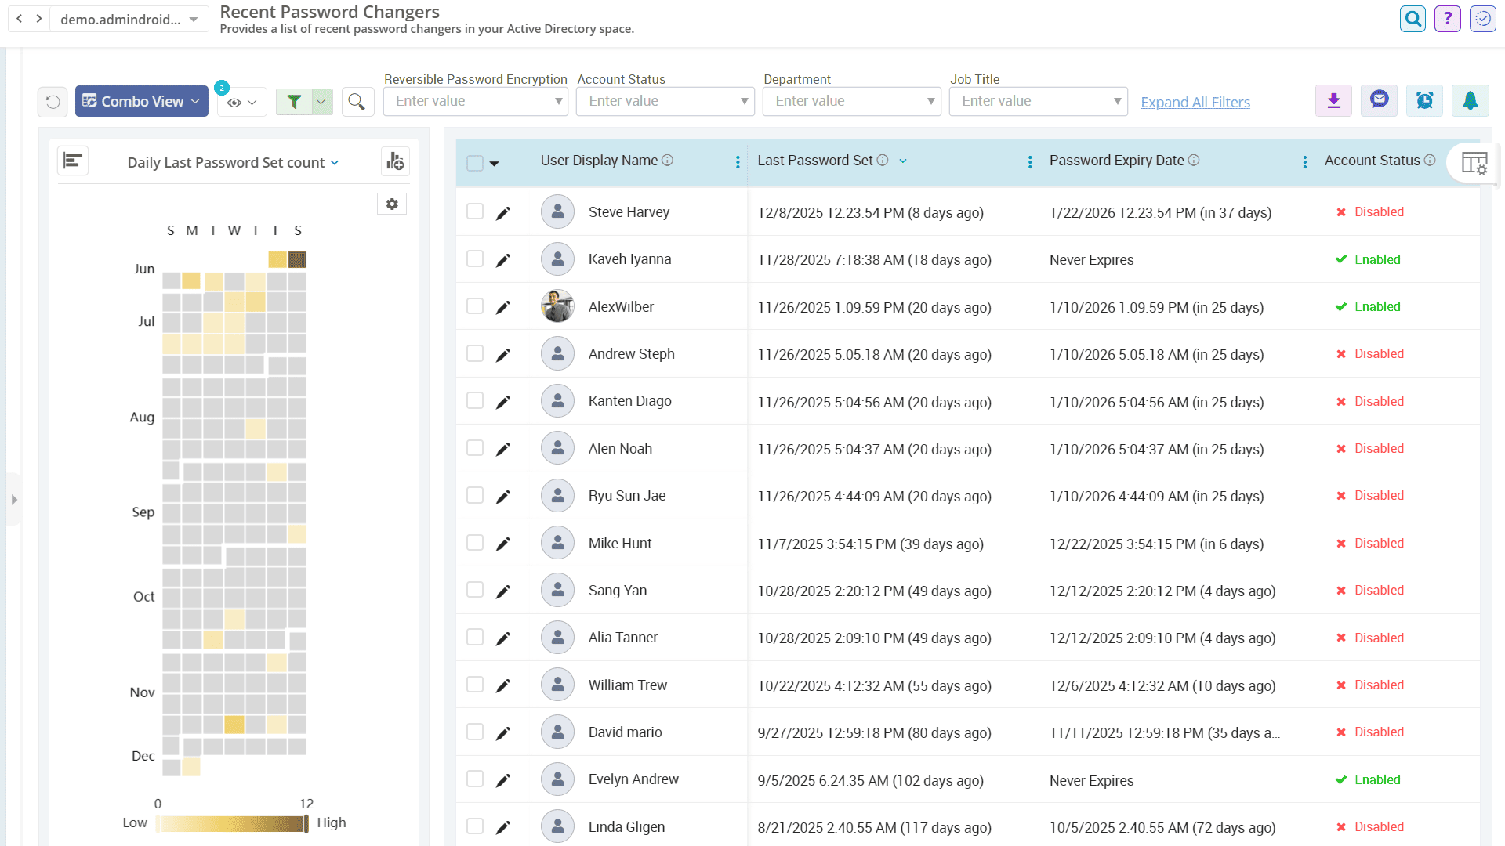Open the chart settings gear icon
1505x846 pixels.
(x=392, y=204)
